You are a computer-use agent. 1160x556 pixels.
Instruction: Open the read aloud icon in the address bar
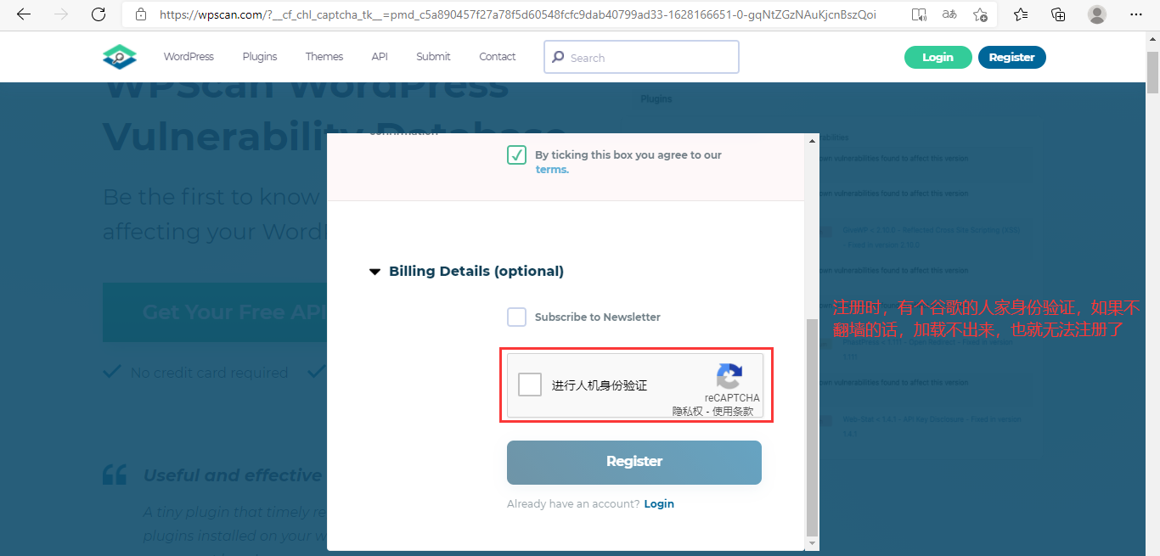(x=918, y=14)
